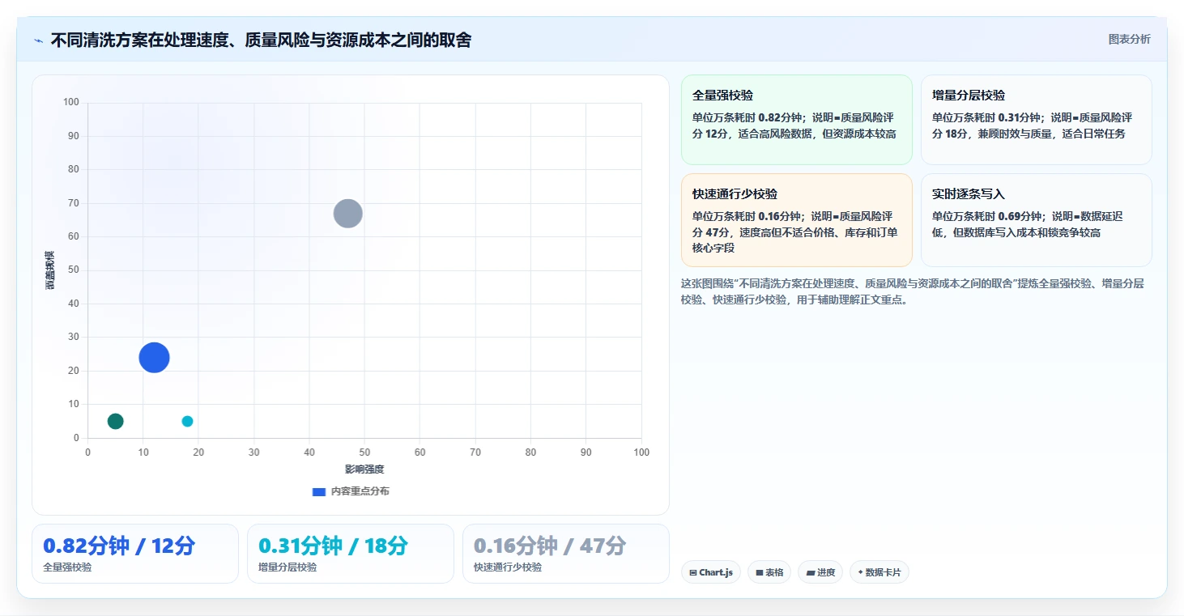Click the 内容重点分布 legend label

click(x=360, y=491)
